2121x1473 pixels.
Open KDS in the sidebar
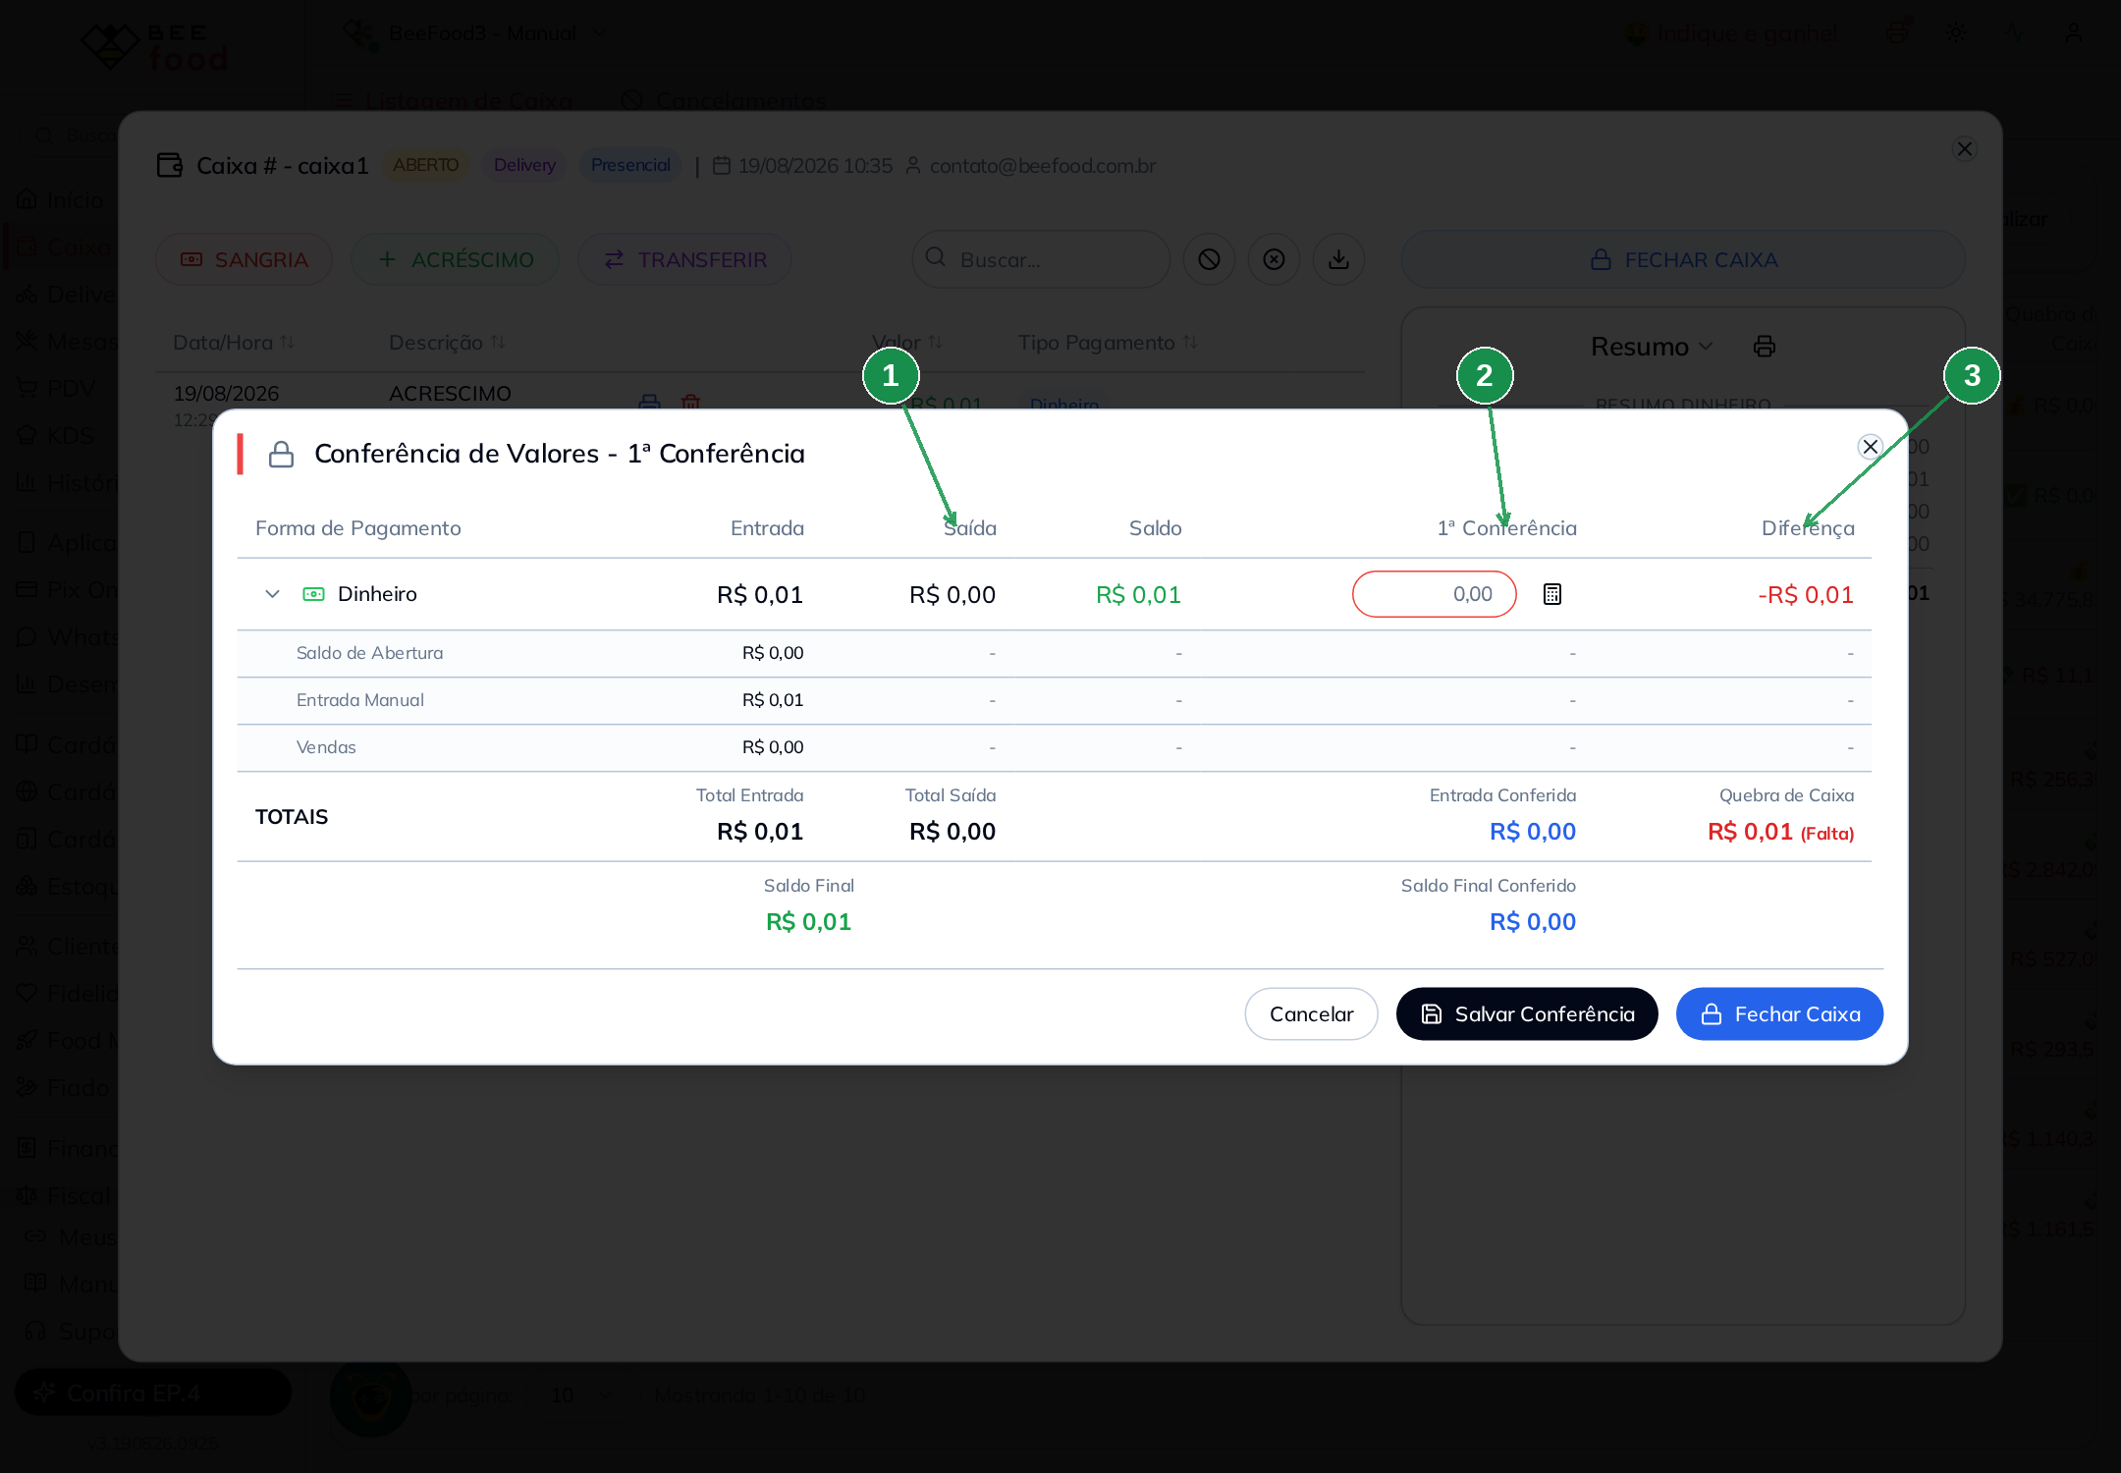(x=55, y=436)
